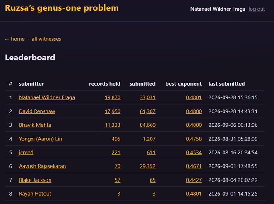Click timestamp 2026-09-28 15:36:15

pyautogui.click(x=233, y=97)
